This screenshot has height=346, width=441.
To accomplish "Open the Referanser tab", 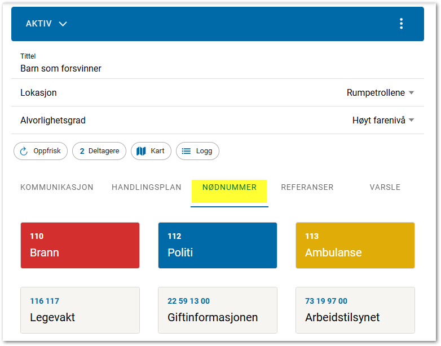I will [307, 188].
